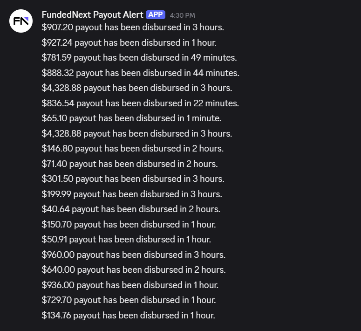Click the $888.32 payout in 44 minutes line

pyautogui.click(x=140, y=73)
